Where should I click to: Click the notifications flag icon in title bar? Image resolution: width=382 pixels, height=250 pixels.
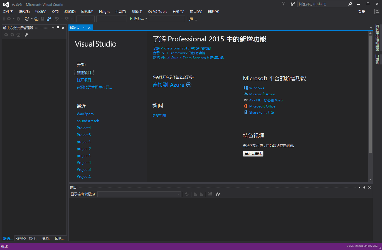(x=284, y=4)
